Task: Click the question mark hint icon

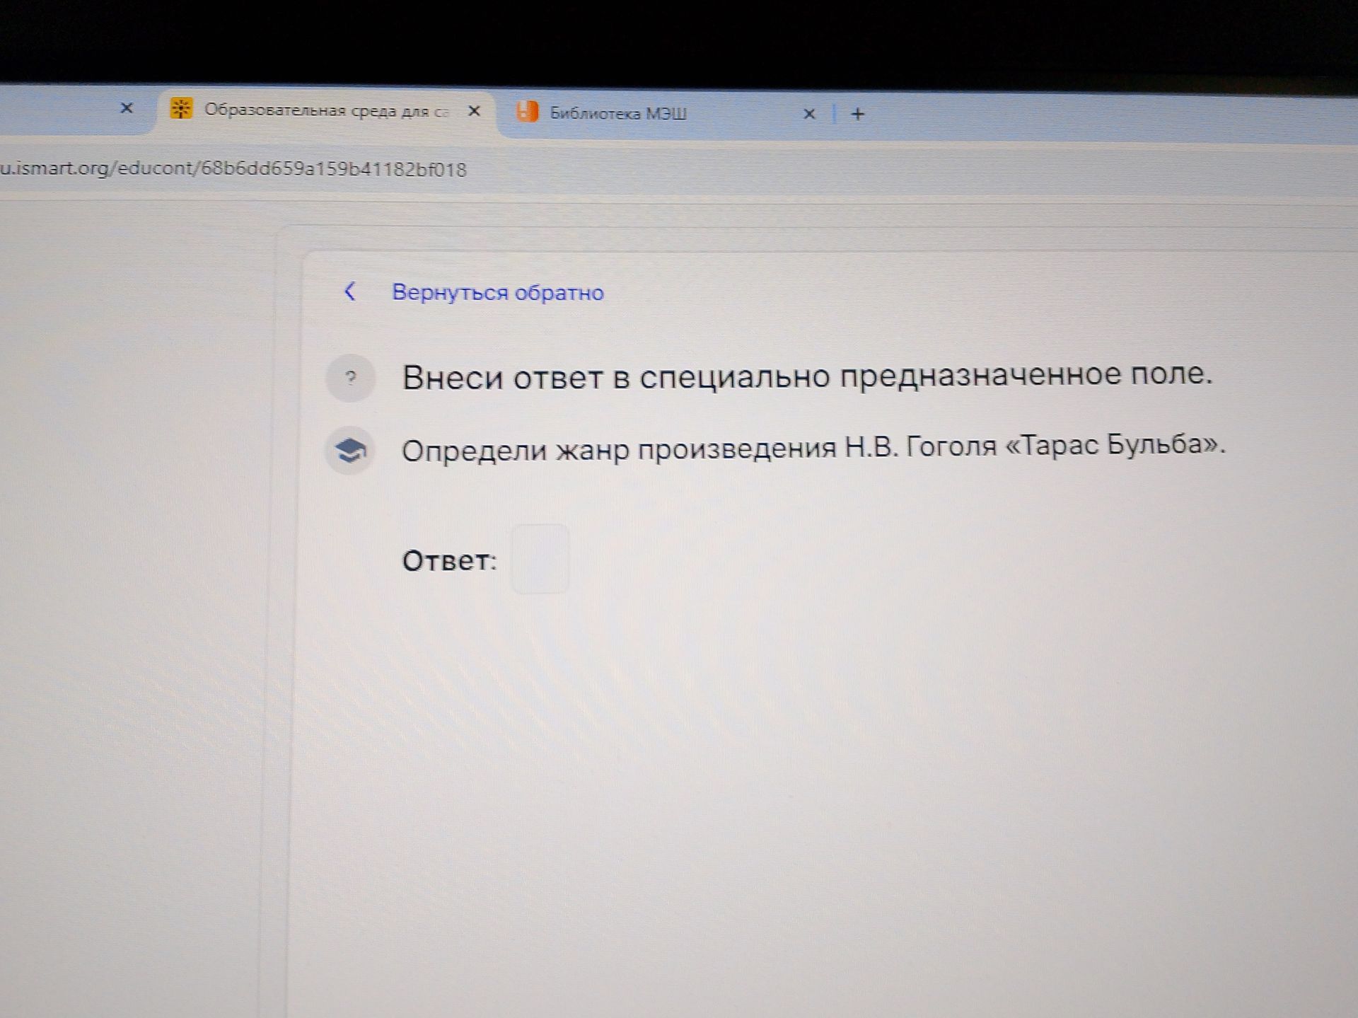Action: pyautogui.click(x=350, y=378)
